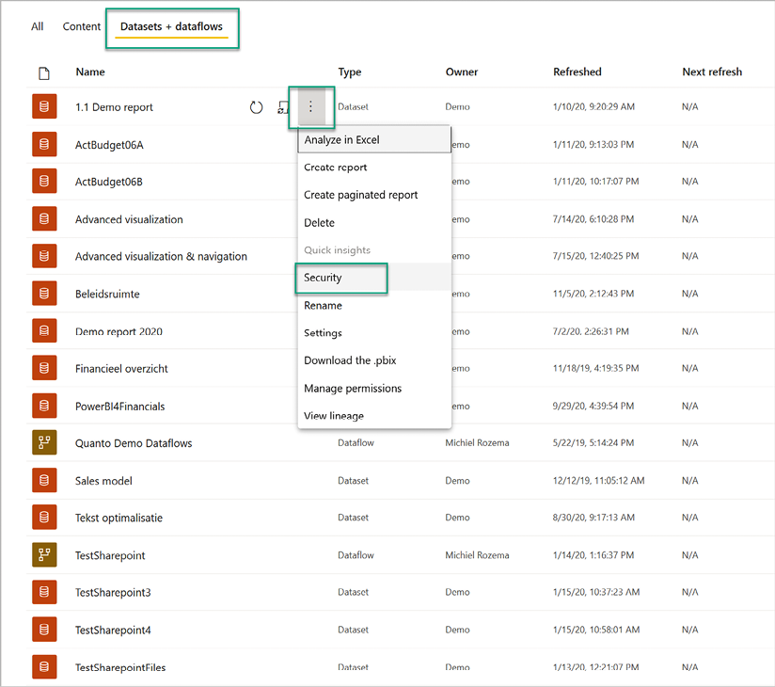Open the Demo report 2020 dataset
Image resolution: width=775 pixels, height=687 pixels.
click(x=119, y=331)
